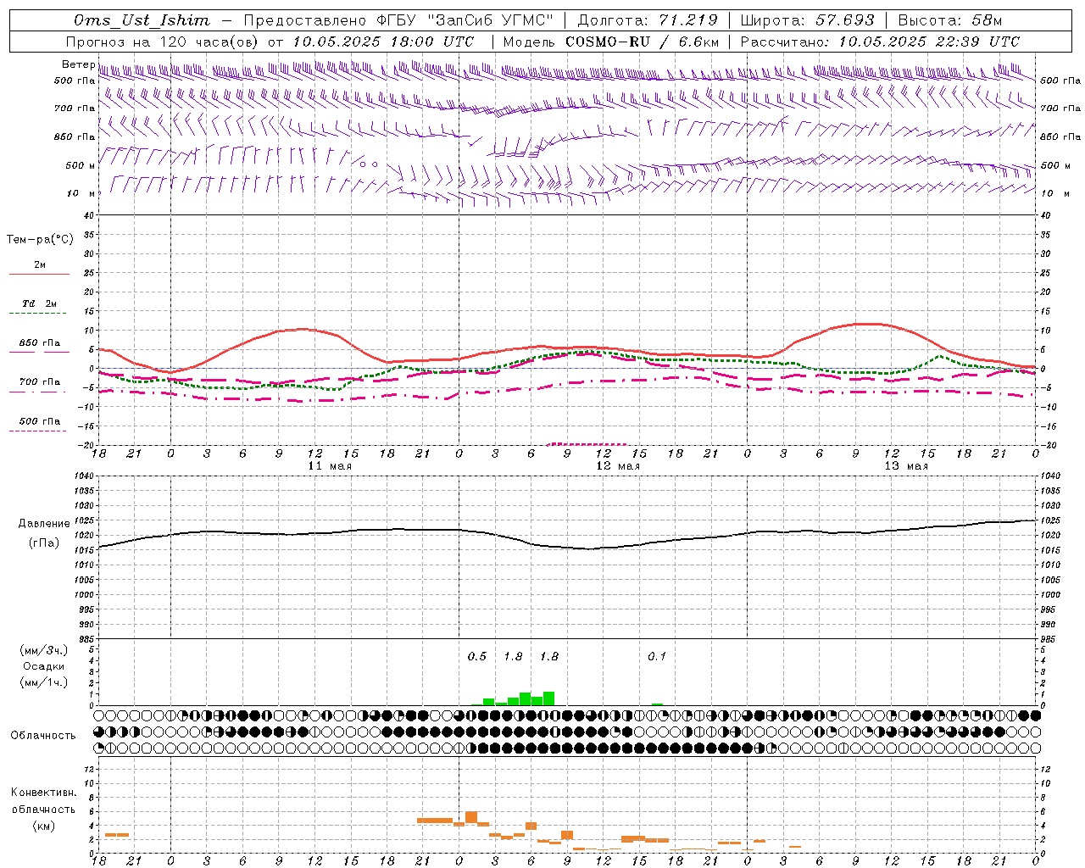The width and height of the screenshot is (1085, 868).
Task: Click the Осадки panel label
Action: click(44, 666)
